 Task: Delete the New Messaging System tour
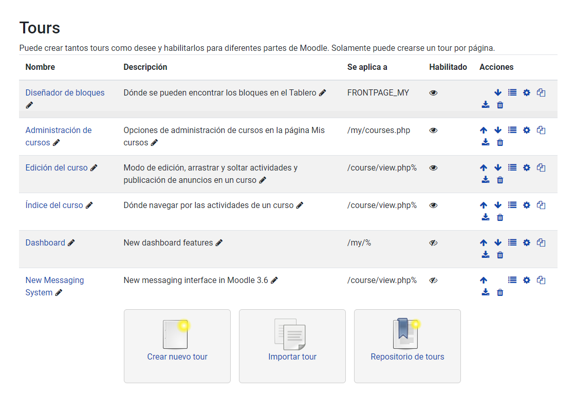500,293
